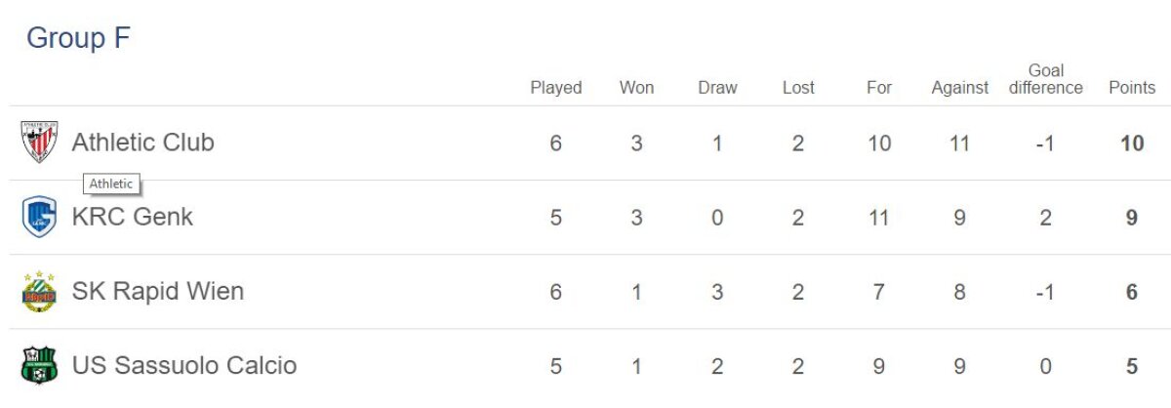Click the KRC Genk club logo
Image resolution: width=1171 pixels, height=408 pixels.
pos(39,217)
